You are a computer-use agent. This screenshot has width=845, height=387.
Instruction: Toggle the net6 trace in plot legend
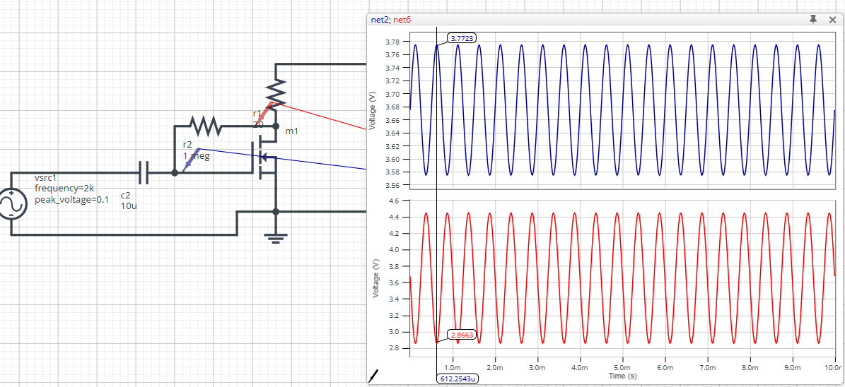tap(402, 20)
